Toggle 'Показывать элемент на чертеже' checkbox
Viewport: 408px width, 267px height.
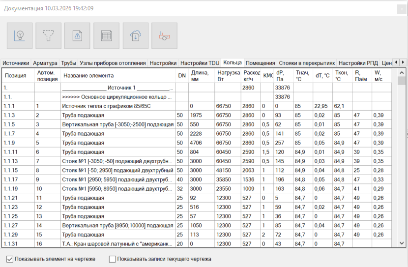click(10, 259)
